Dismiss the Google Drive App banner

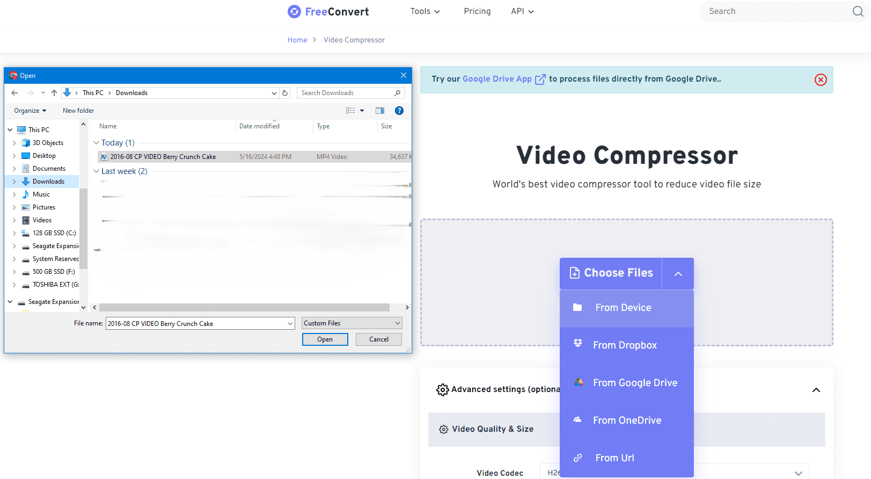click(820, 80)
